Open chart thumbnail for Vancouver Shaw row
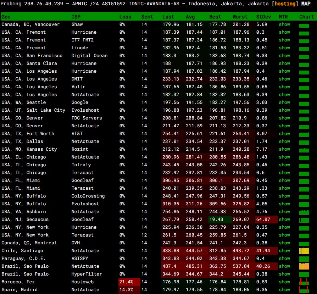This screenshot has width=317, height=294. pyautogui.click(x=304, y=25)
